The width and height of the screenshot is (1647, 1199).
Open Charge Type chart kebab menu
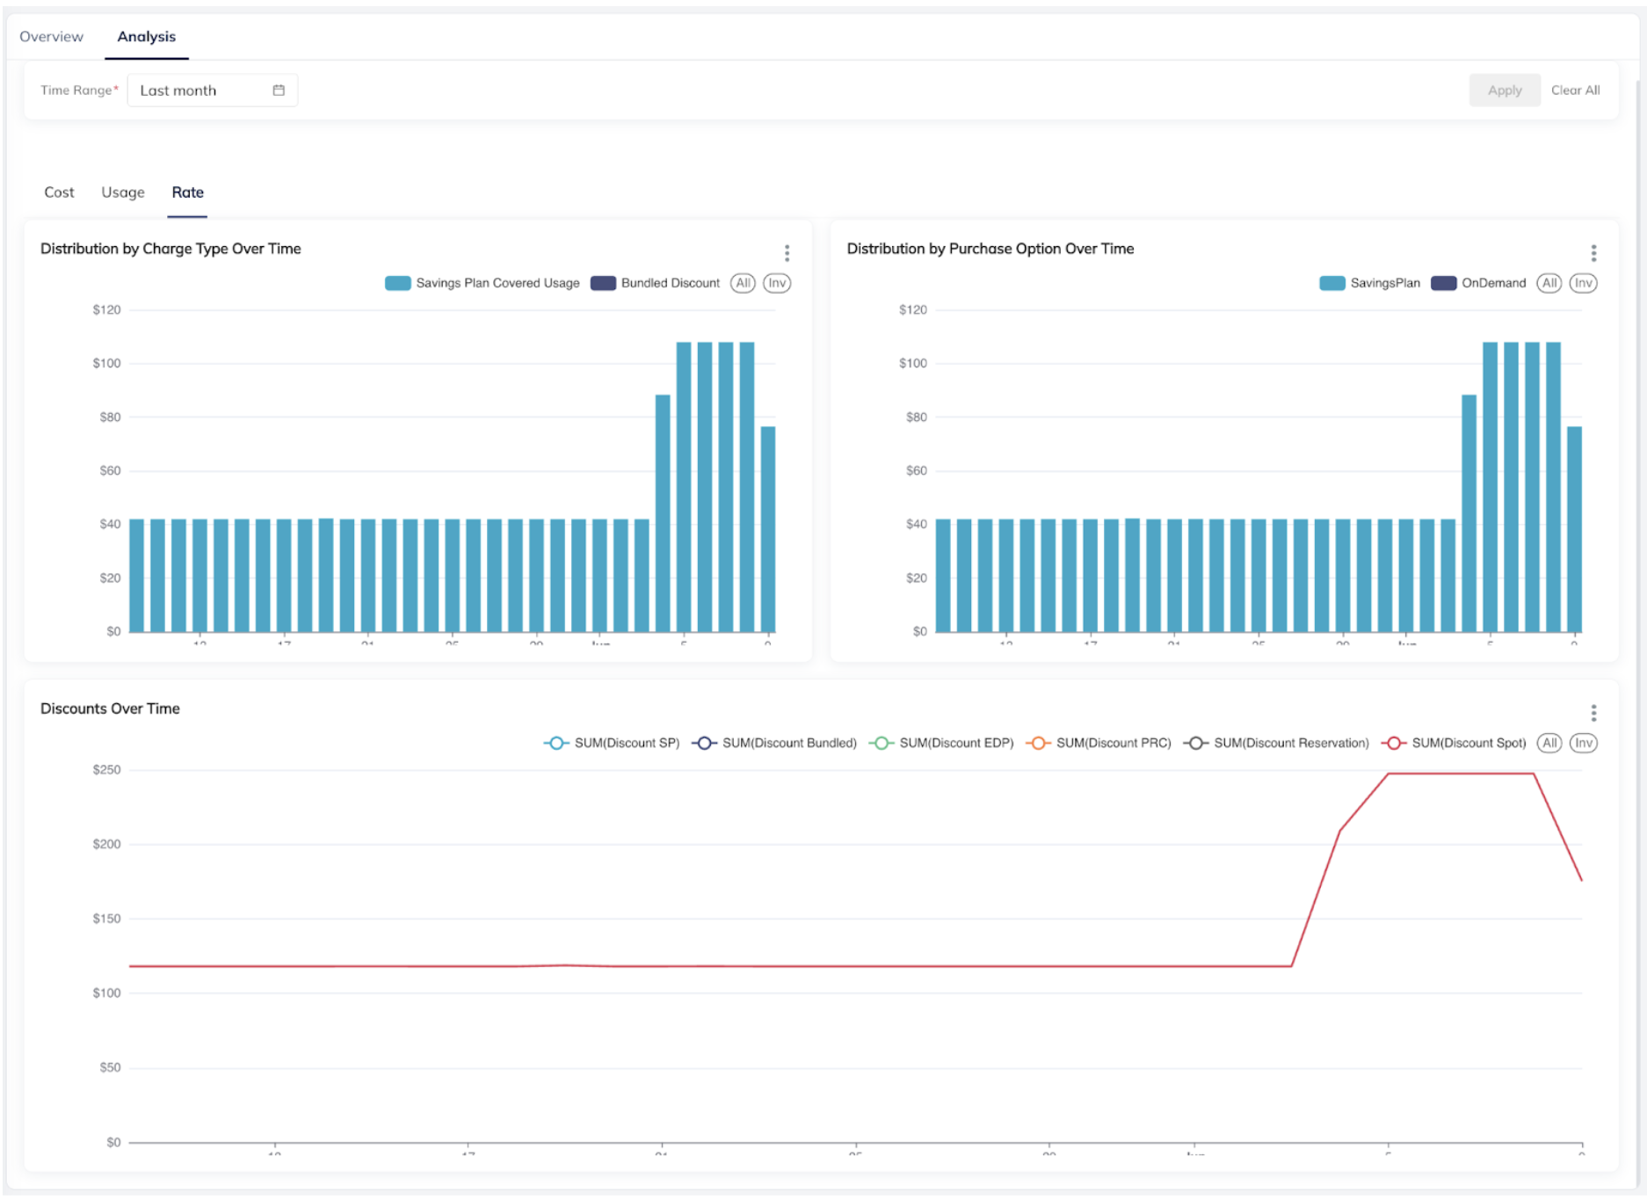pyautogui.click(x=787, y=253)
